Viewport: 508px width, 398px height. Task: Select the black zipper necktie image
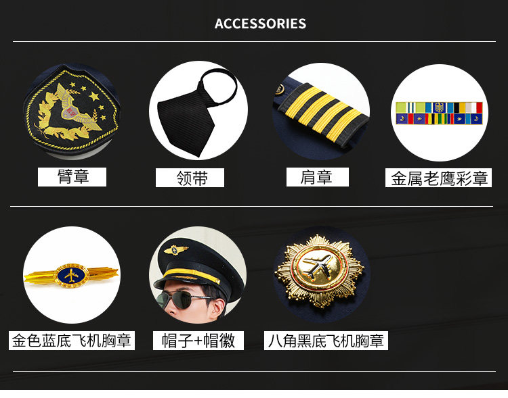(198, 110)
